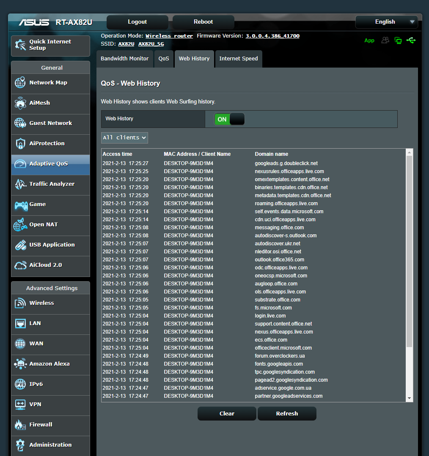Open Traffic Analyzer waveform icon
This screenshot has height=456, width=429.
click(20, 184)
